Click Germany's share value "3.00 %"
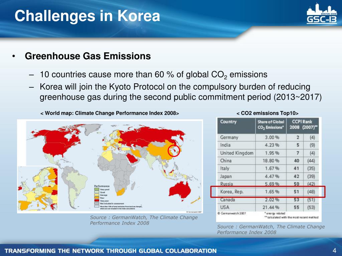The width and height of the screenshot is (342, 256). click(272, 137)
